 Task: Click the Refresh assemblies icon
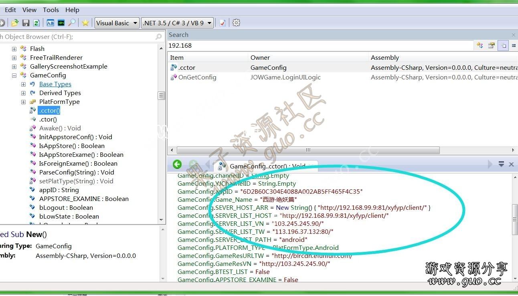(x=36, y=23)
